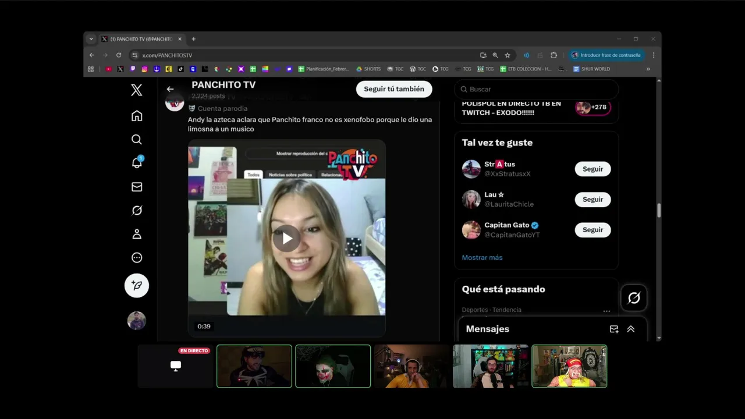Screen dimensions: 745x419
Task: Open the Instagram bookmark
Action: pyautogui.click(x=144, y=69)
